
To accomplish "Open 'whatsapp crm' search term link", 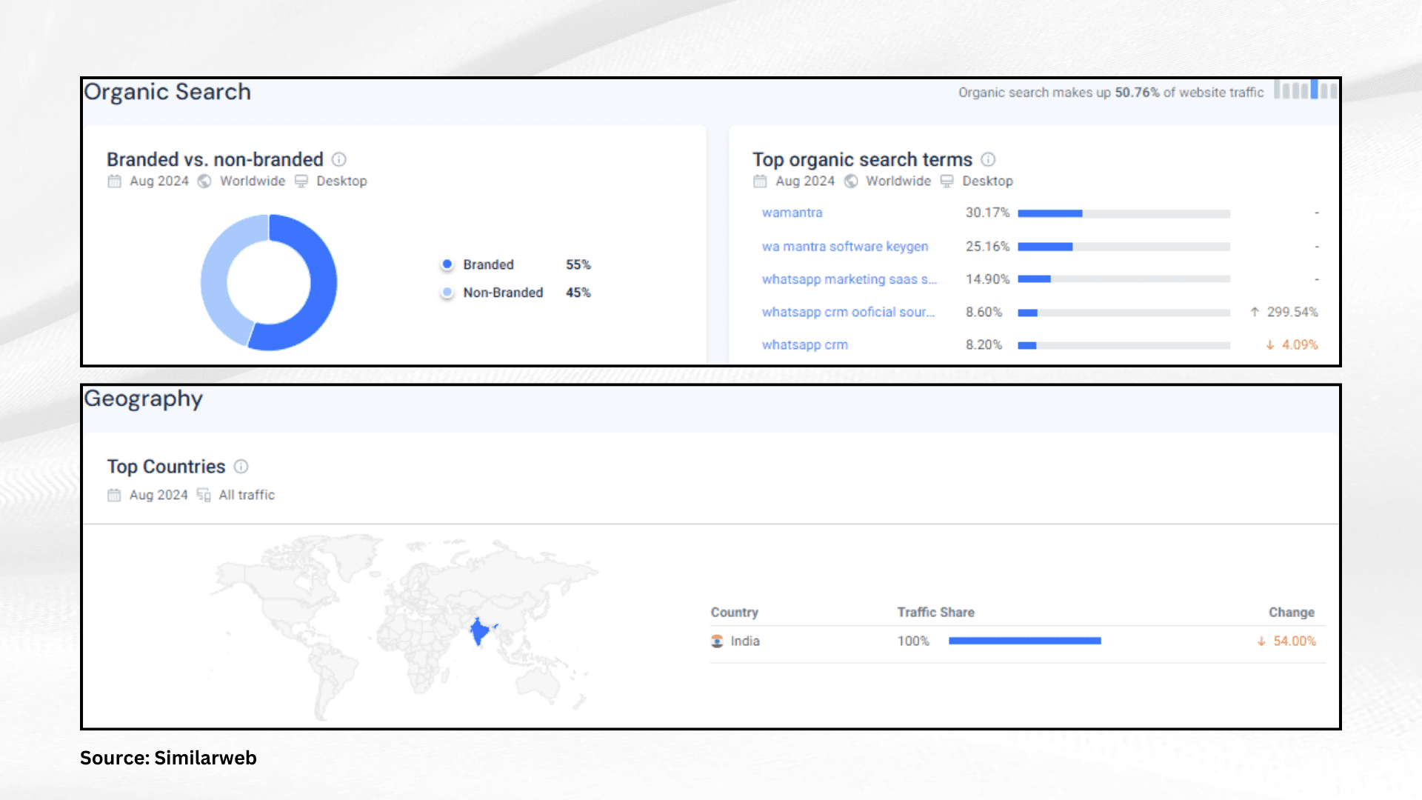I will [x=804, y=344].
